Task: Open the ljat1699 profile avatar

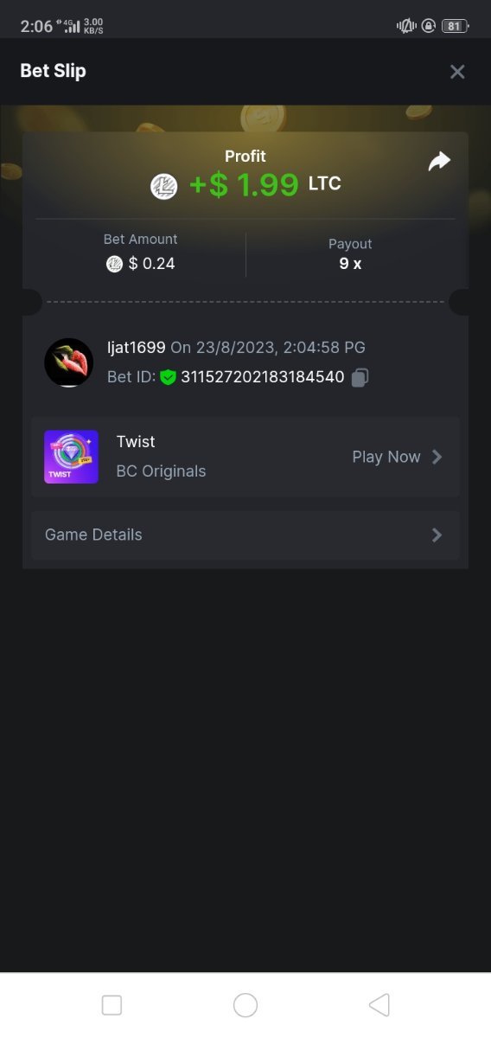Action: click(68, 362)
